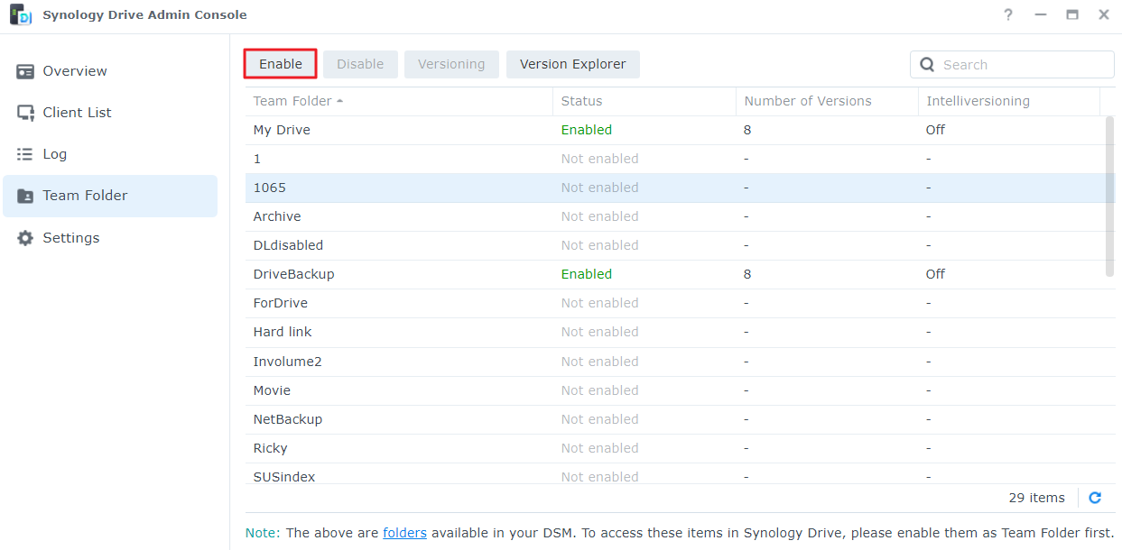Sort by Intelliversioning column header

pos(1009,101)
